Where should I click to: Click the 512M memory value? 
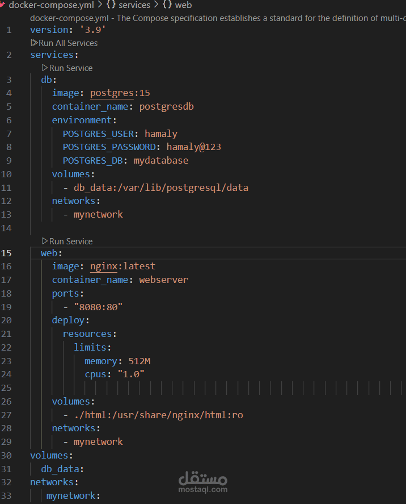pos(139,361)
